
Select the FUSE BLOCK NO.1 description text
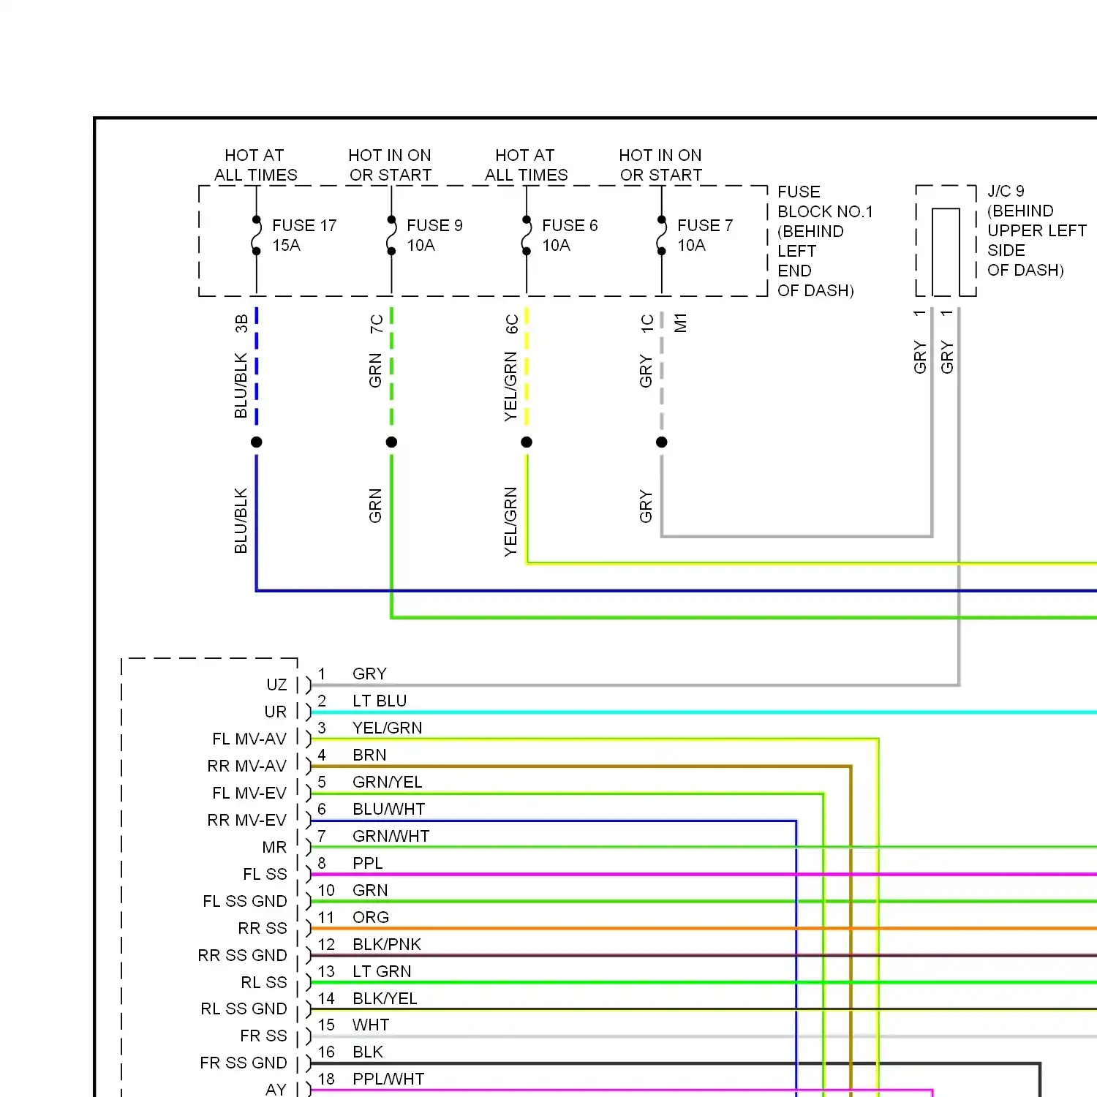[x=825, y=241]
